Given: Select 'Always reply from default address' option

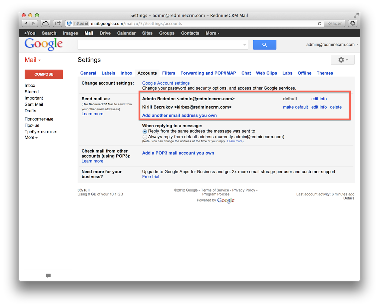Looking at the screenshot, I should click(x=145, y=137).
